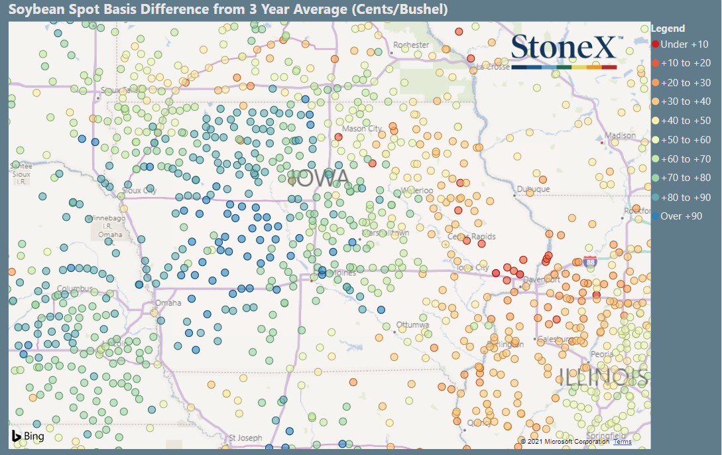Click the Galesburg city label
This screenshot has height=455, width=722.
pyautogui.click(x=556, y=339)
